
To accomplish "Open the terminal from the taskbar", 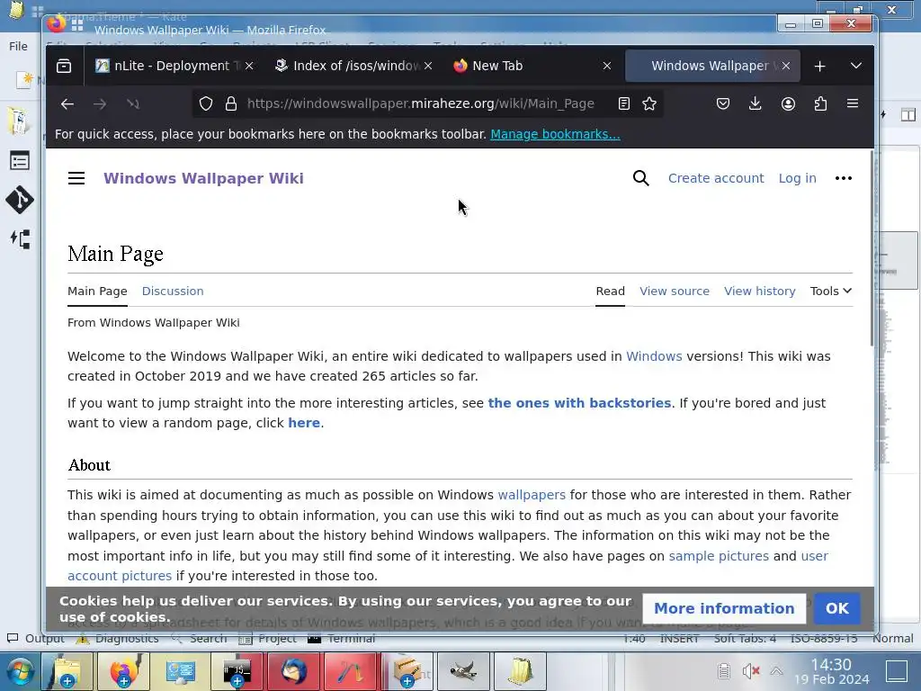I will point(237,671).
